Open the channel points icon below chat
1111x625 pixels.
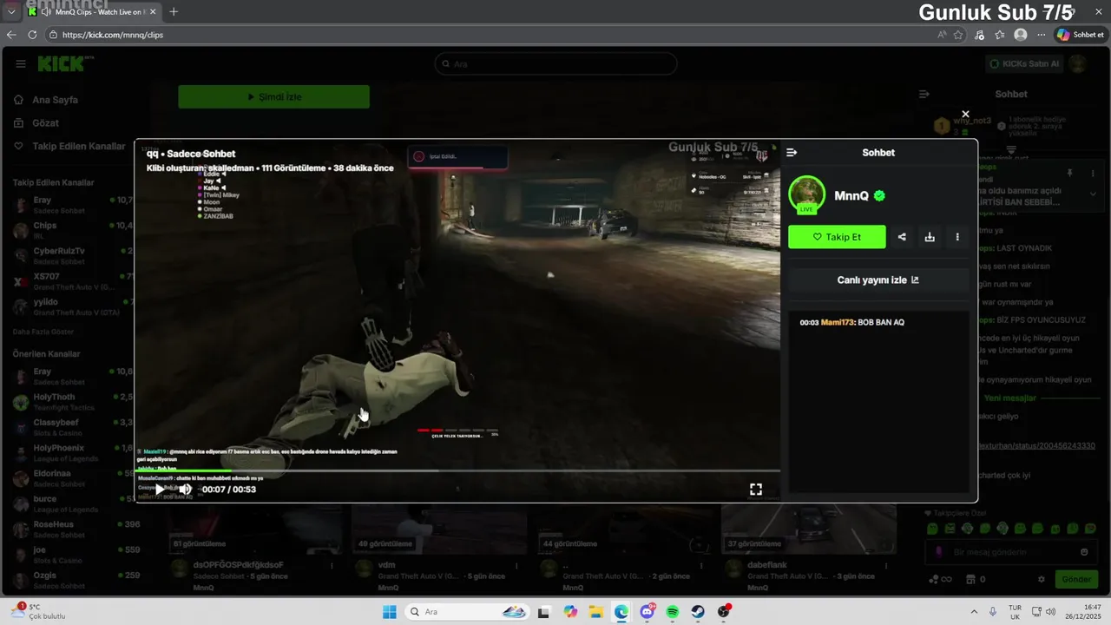pyautogui.click(x=939, y=579)
